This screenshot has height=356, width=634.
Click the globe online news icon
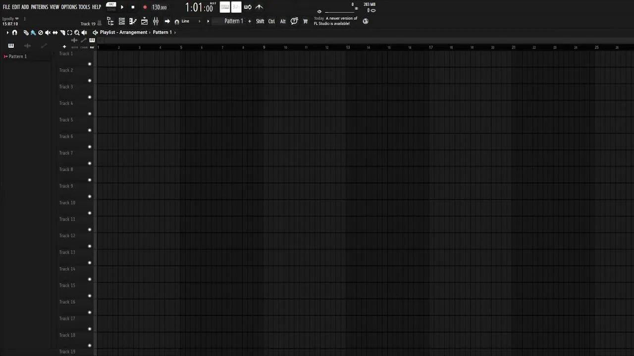pos(366,21)
